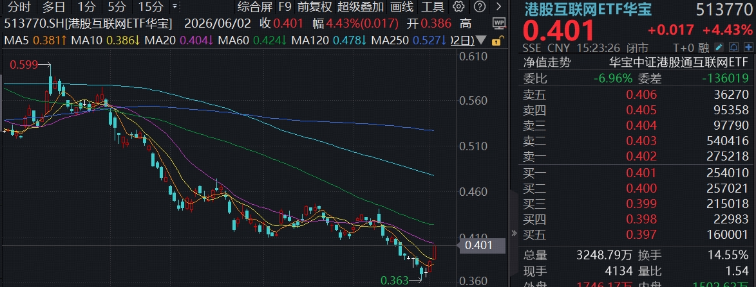Viewport: 756px width, 287px height.
Task: Click 委差 value -136019
Action: pos(724,78)
